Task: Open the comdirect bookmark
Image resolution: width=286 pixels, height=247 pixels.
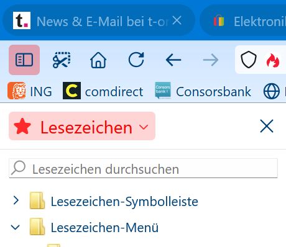Action: tap(103, 91)
